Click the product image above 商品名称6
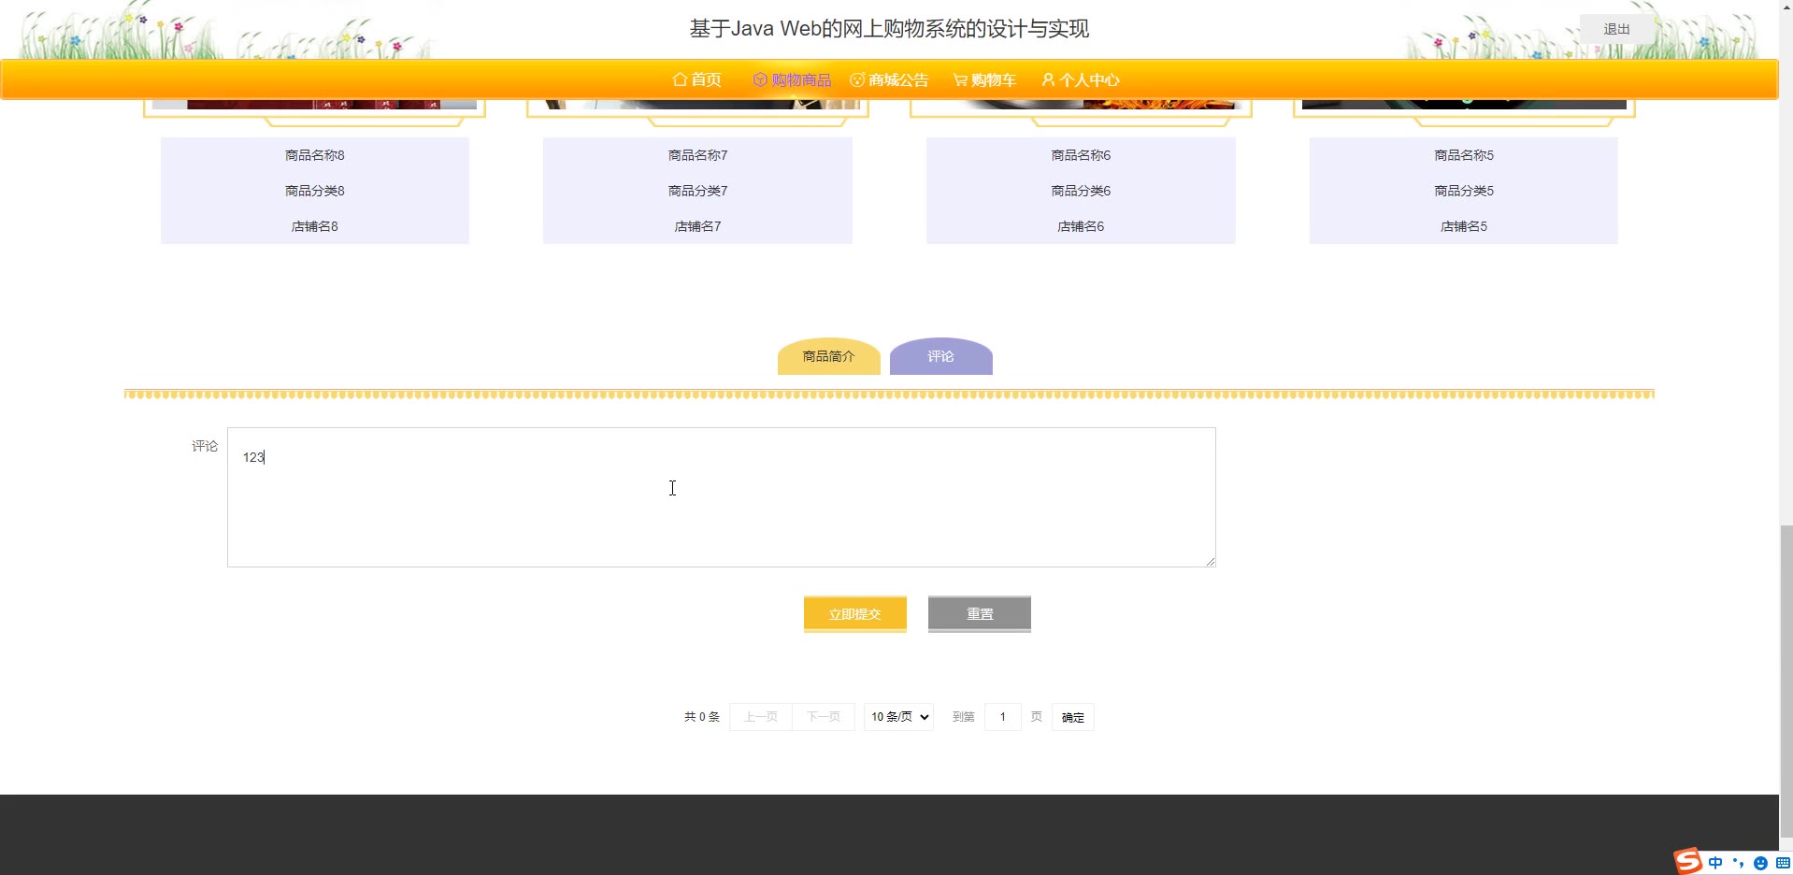The image size is (1793, 875). (1081, 105)
